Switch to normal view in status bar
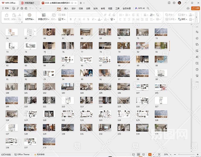Screen dimensions: 201x157 coord(133,155)
